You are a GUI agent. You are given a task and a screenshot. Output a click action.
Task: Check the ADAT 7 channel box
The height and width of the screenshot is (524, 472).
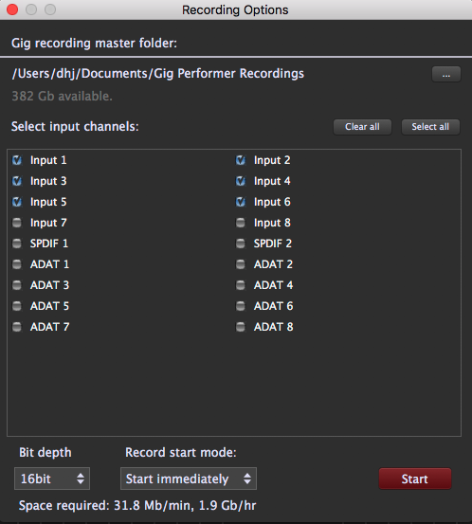point(17,327)
